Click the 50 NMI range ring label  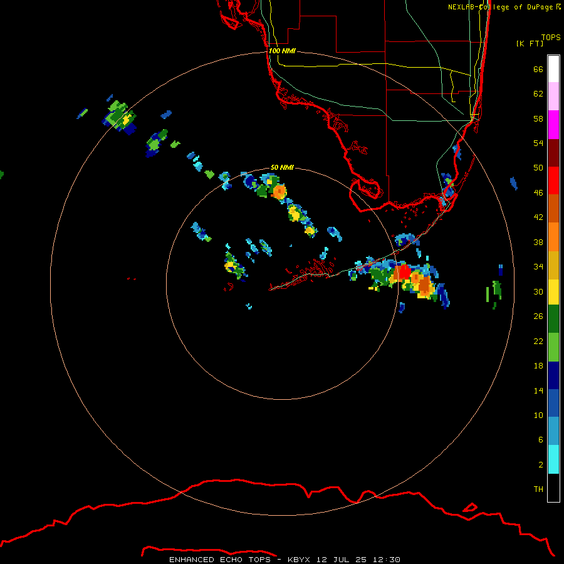[282, 167]
